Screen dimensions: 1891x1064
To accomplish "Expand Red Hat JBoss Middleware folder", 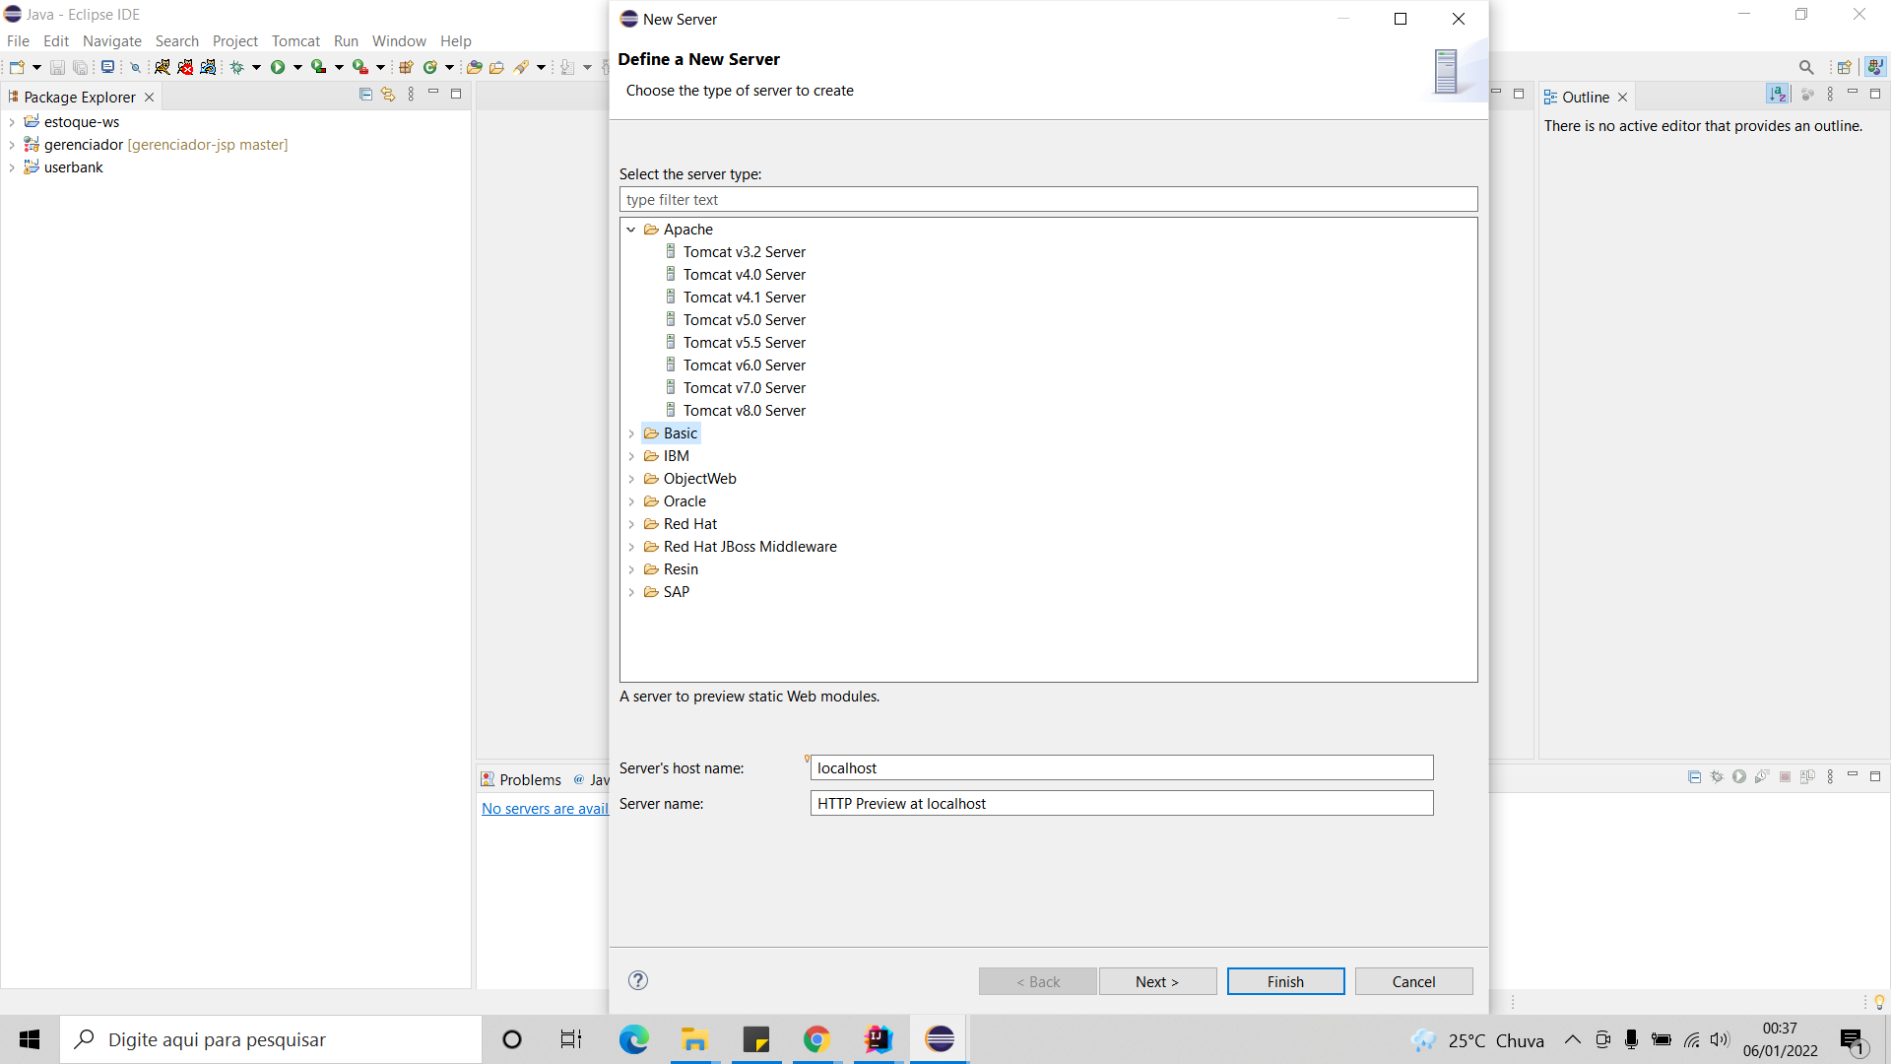I will coord(631,547).
